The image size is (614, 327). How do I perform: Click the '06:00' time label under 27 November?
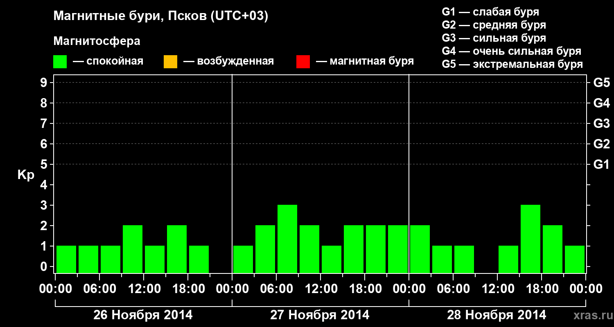[x=276, y=289]
